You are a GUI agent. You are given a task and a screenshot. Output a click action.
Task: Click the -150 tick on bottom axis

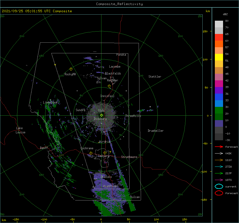[16, 219]
